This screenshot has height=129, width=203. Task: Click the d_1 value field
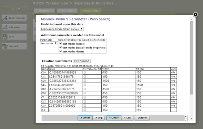[x=66, y=110]
